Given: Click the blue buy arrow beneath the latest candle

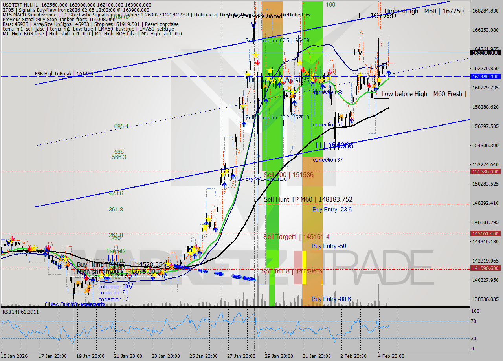Looking at the screenshot, I should (388, 73).
